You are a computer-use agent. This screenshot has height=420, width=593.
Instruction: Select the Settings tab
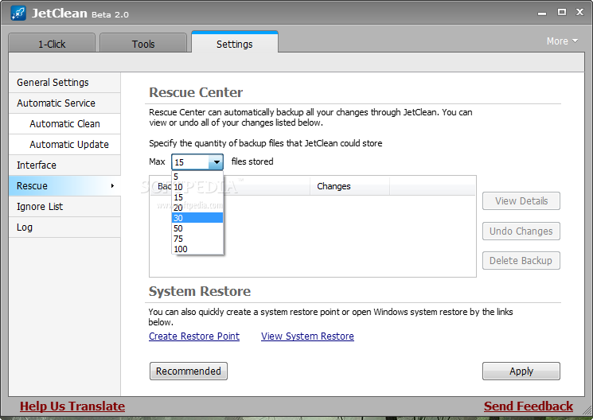pos(235,43)
